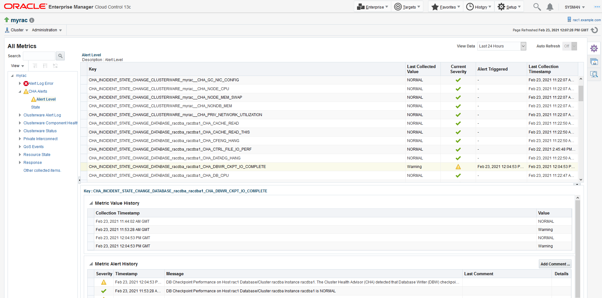Open the Administration dropdown menu
This screenshot has height=298, width=602.
(x=47, y=30)
